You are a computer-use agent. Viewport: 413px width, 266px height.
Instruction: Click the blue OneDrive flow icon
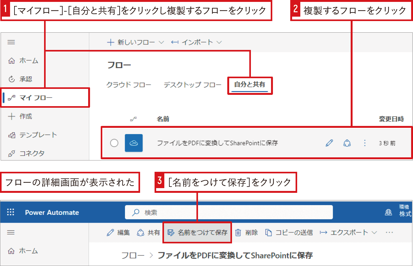pyautogui.click(x=134, y=143)
